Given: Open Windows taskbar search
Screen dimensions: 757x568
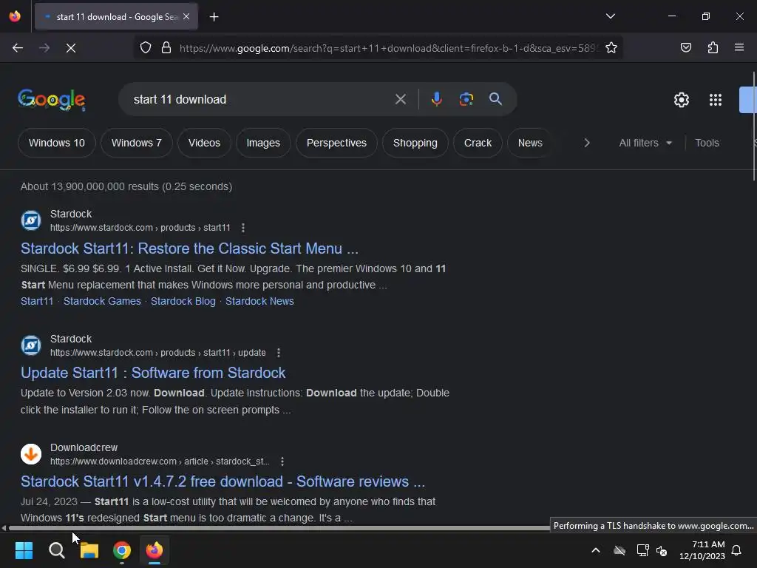Looking at the screenshot, I should pyautogui.click(x=56, y=550).
